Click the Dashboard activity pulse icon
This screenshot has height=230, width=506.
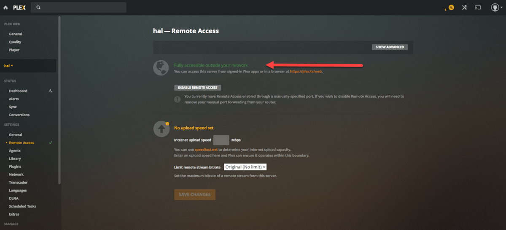(x=51, y=91)
